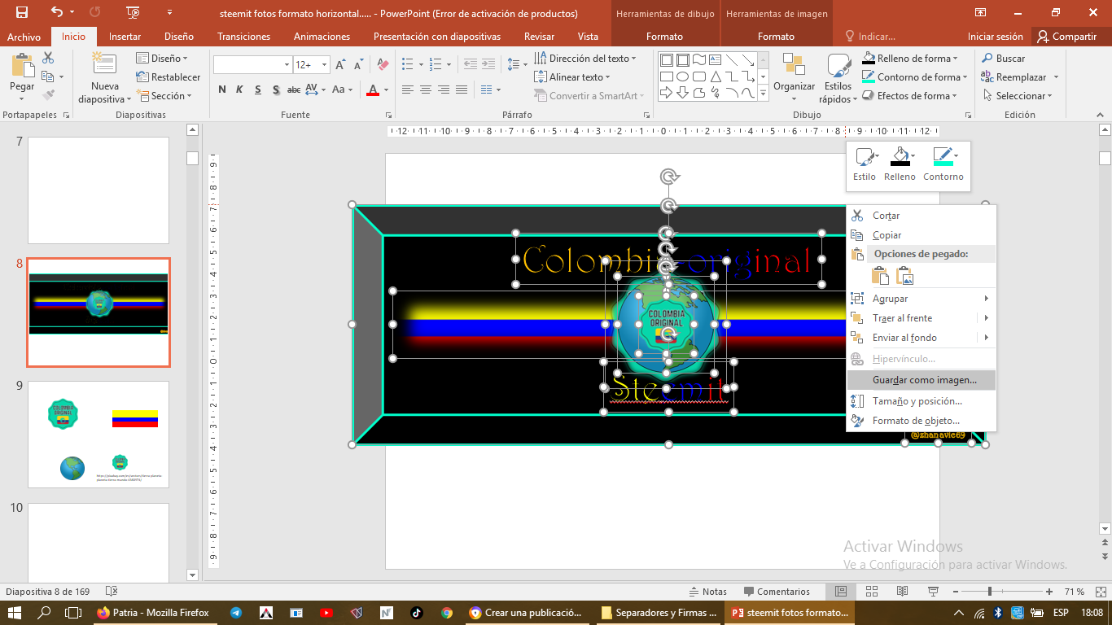Choose Guardar como imagen in context menu

point(922,380)
